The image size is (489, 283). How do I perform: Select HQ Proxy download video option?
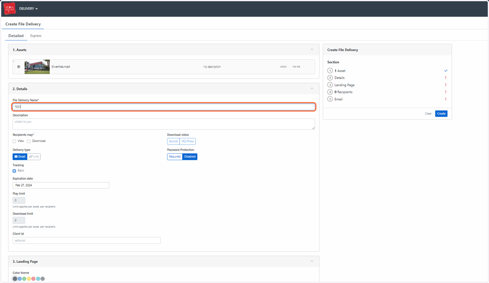tap(188, 141)
